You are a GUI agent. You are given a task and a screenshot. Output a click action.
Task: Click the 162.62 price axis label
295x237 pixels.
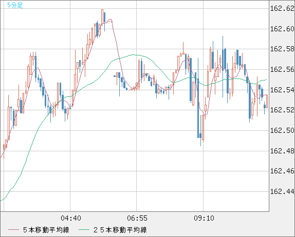click(282, 8)
